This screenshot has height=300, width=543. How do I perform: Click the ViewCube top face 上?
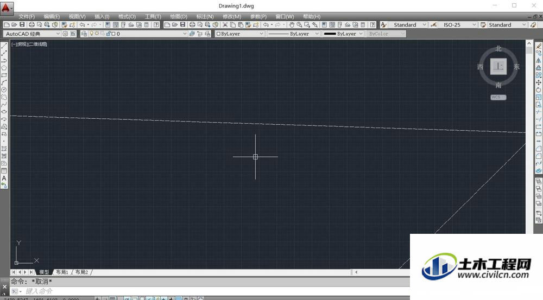pyautogui.click(x=498, y=66)
